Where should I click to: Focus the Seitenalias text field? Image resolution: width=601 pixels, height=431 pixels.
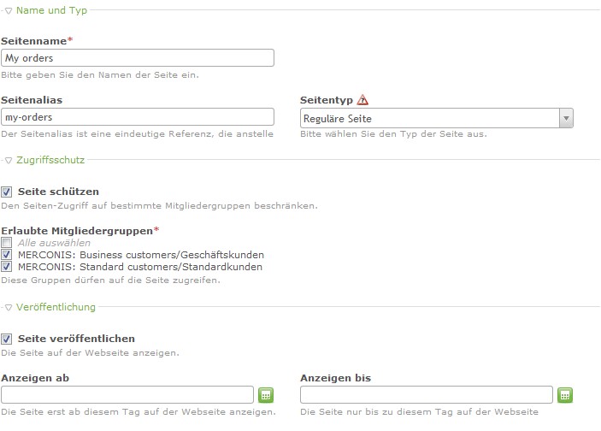tap(138, 117)
